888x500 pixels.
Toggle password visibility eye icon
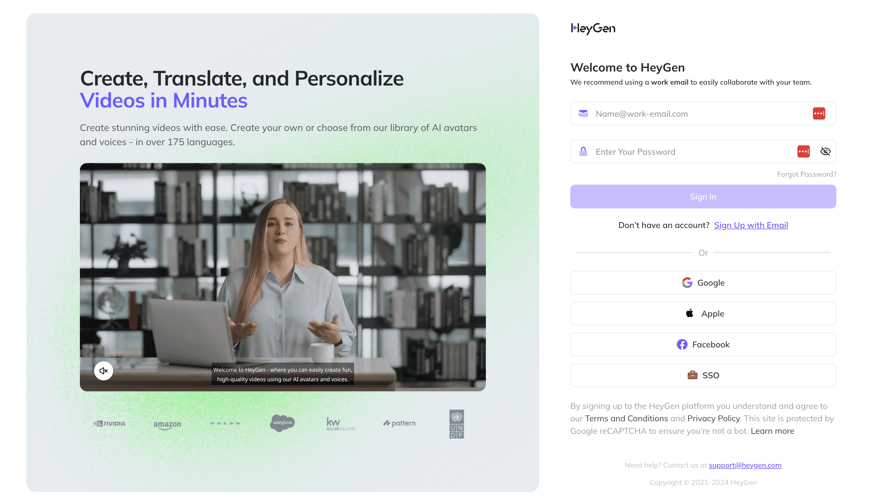[824, 151]
